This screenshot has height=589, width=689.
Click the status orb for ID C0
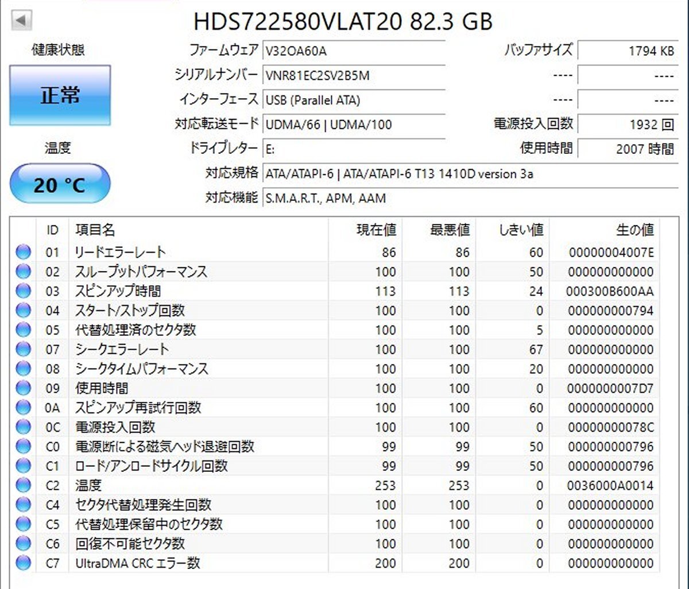pyautogui.click(x=23, y=447)
